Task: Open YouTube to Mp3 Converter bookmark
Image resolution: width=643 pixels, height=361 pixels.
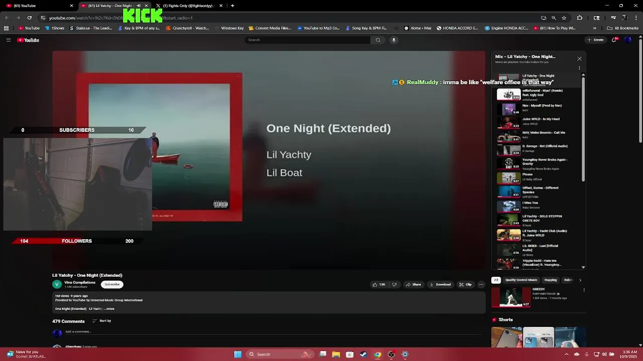Action: click(319, 28)
